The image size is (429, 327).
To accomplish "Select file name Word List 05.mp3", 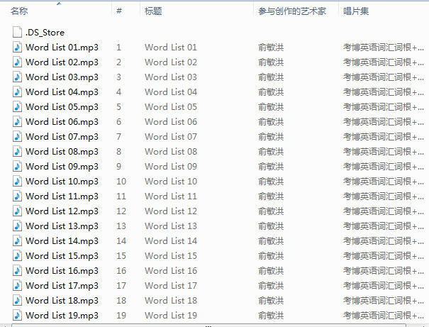I will (x=62, y=106).
